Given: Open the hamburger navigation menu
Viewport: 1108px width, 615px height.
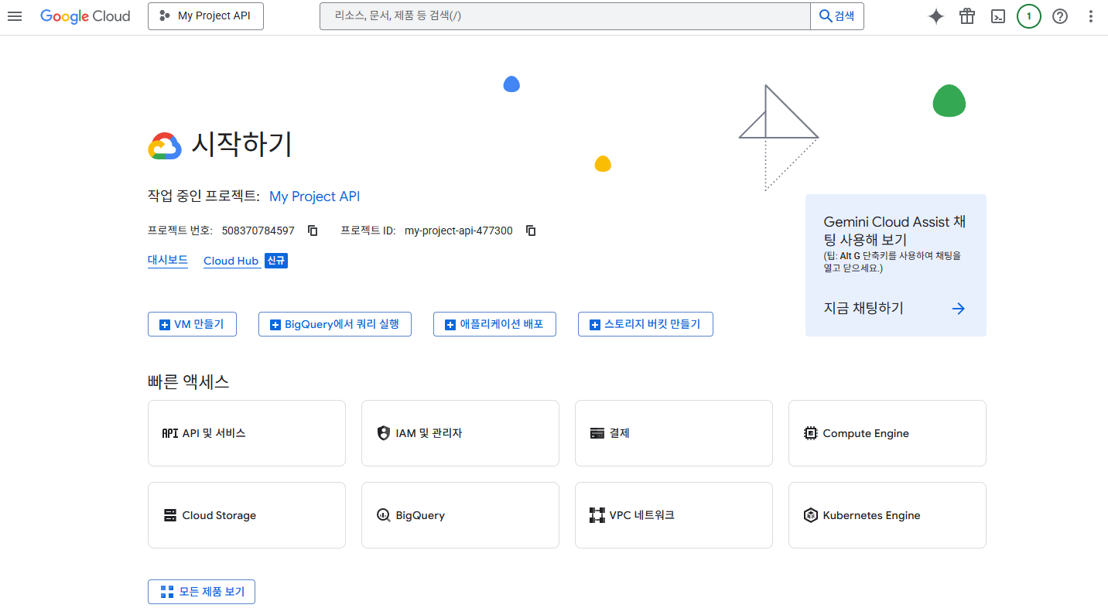Looking at the screenshot, I should [x=15, y=16].
